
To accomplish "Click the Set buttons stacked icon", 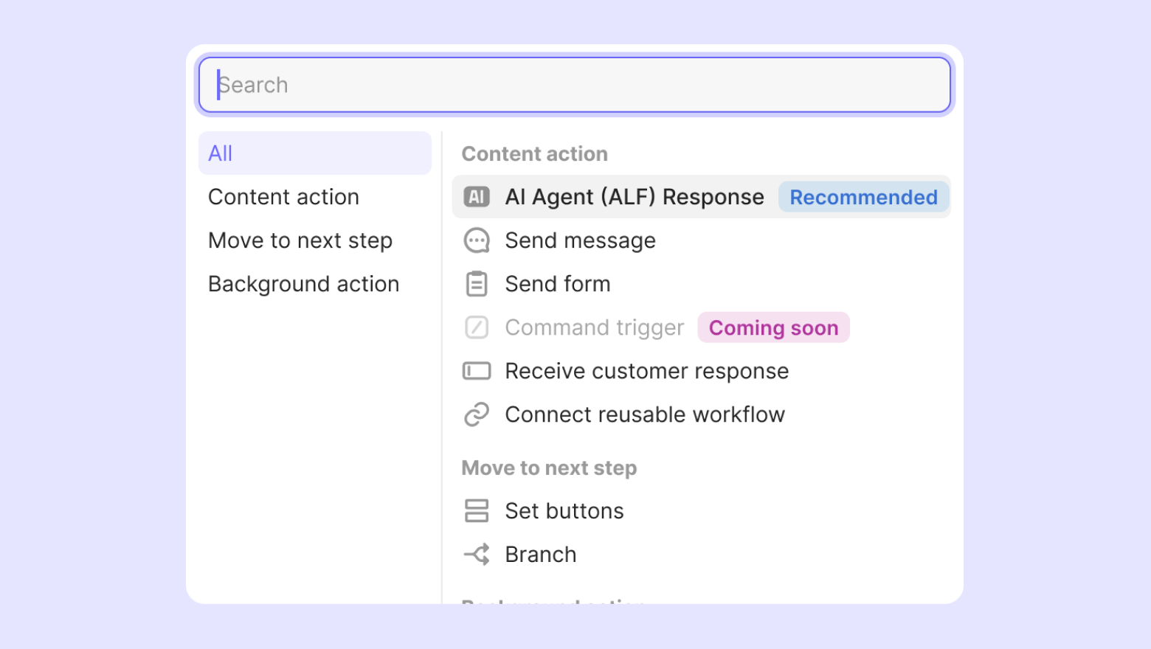I will tap(477, 511).
